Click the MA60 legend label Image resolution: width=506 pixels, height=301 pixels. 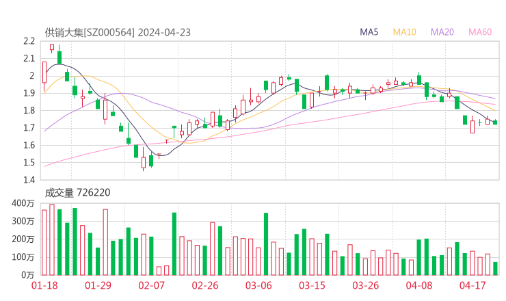[480, 32]
